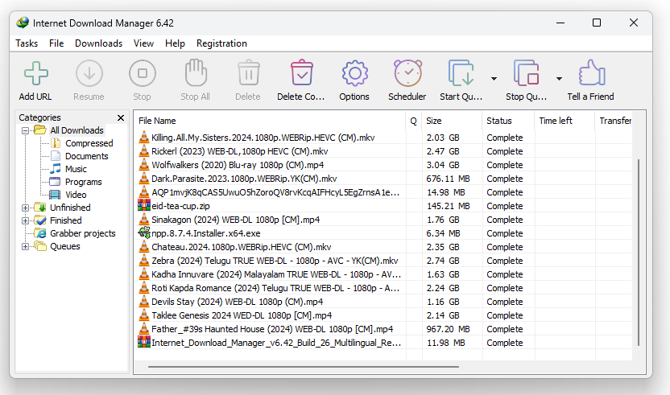Sort by the File Name column header
This screenshot has height=395, width=670.
[270, 121]
